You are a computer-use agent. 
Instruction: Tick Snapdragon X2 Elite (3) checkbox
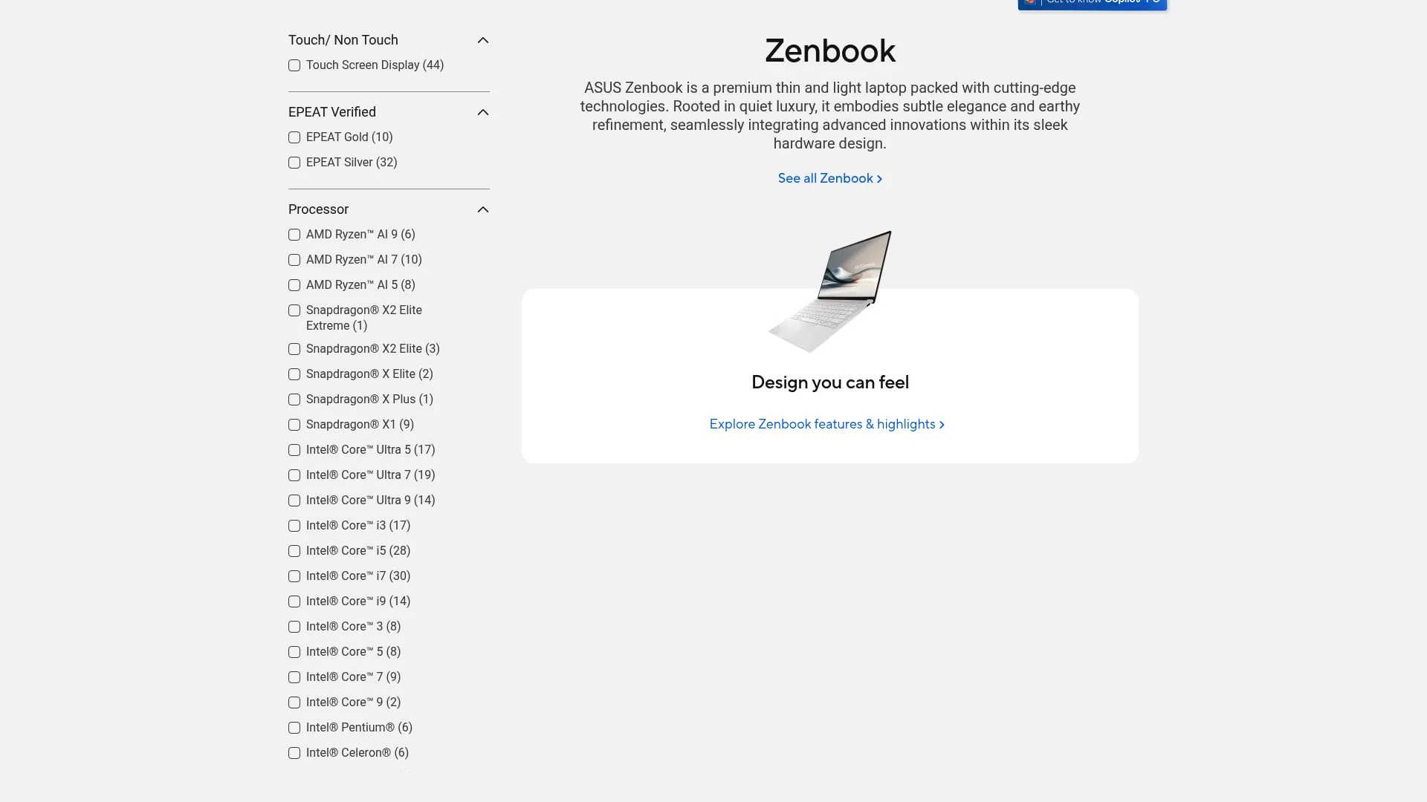coord(294,349)
